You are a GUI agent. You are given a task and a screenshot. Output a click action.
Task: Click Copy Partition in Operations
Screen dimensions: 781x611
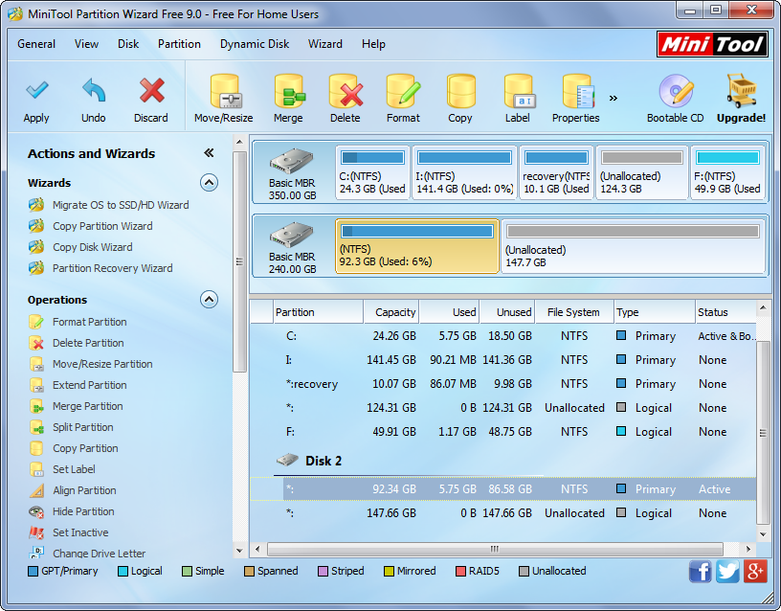click(x=86, y=448)
